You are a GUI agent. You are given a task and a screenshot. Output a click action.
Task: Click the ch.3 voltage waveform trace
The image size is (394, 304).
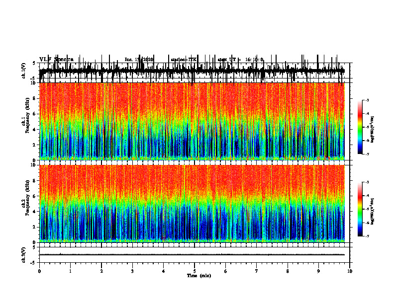pos(192,255)
